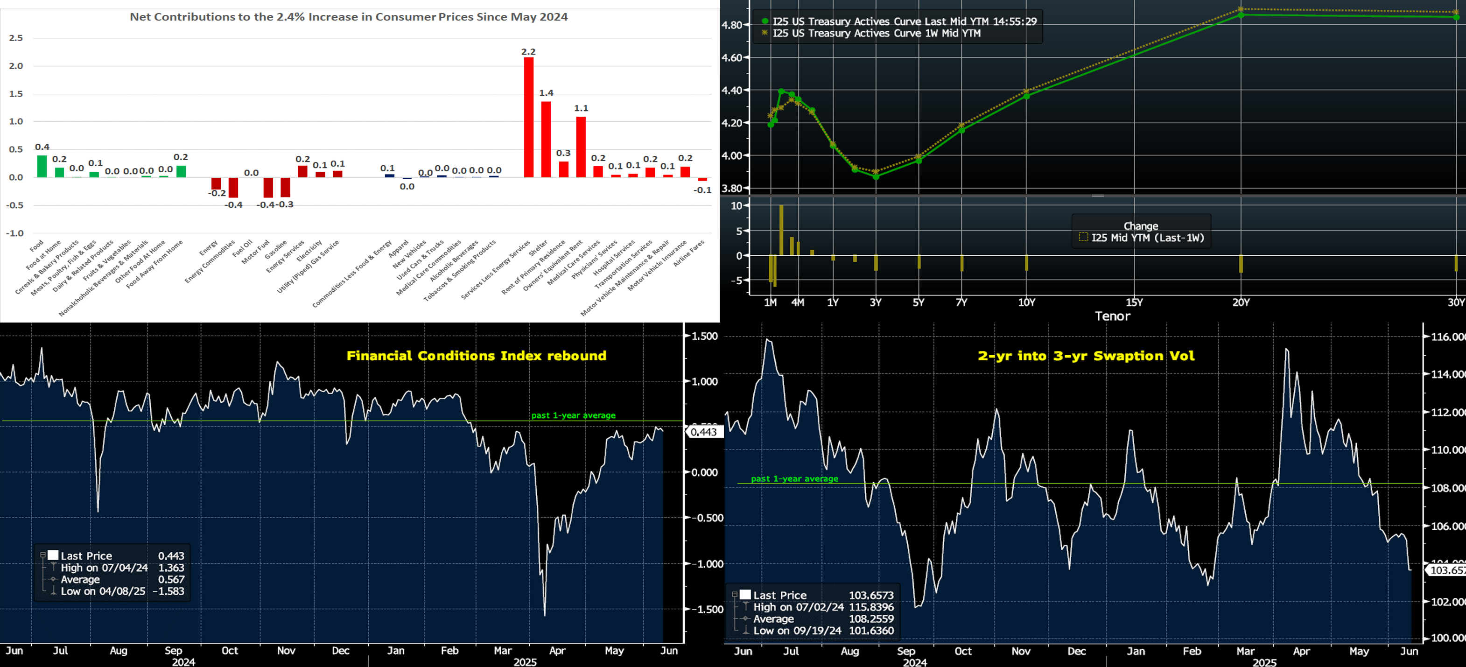This screenshot has height=667, width=1466.
Task: Click gold asterisk for 1W Mid YTM series
Action: pos(765,33)
